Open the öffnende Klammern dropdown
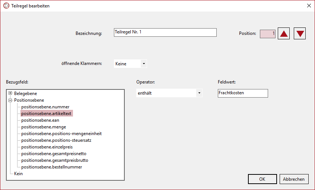Image resolution: width=315 pixels, height=190 pixels. (143, 64)
